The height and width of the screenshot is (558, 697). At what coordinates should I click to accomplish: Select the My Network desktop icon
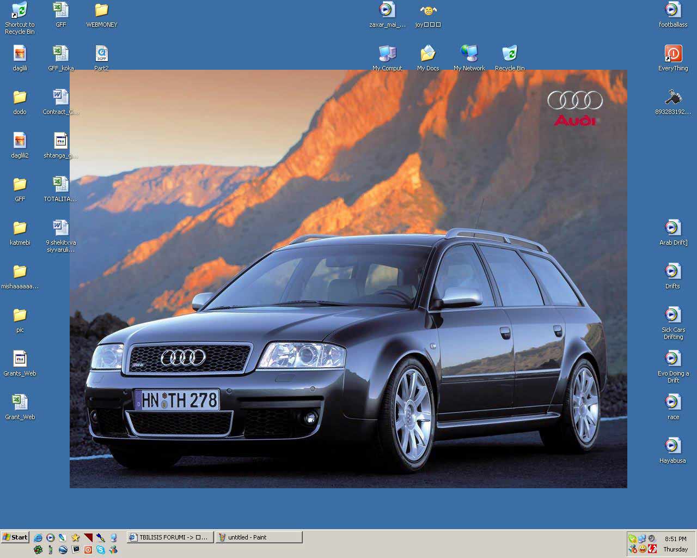click(x=469, y=54)
